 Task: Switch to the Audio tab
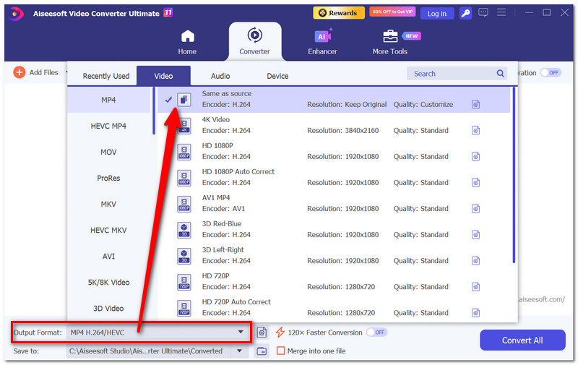pyautogui.click(x=220, y=76)
